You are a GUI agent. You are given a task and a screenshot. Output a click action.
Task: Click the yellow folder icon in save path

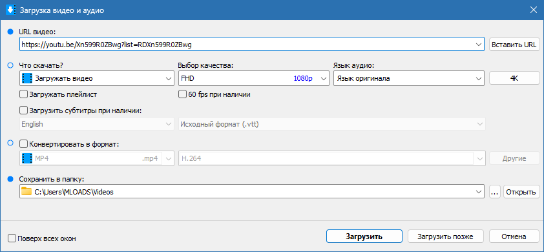(x=26, y=191)
